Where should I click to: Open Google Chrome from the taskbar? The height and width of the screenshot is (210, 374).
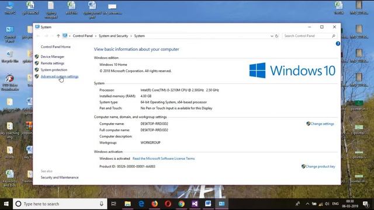[x=181, y=204]
